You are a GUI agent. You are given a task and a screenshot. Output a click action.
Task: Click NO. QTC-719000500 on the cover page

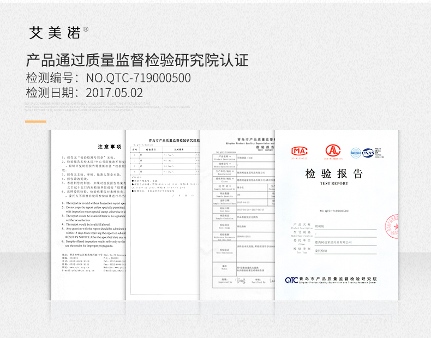(334, 211)
